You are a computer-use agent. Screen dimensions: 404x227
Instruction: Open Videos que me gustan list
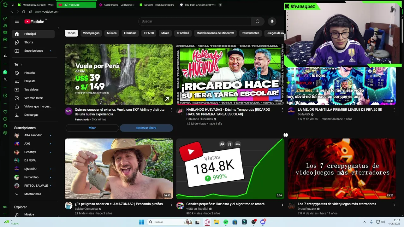coord(33,106)
